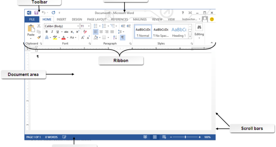Apply red font color

63,38
